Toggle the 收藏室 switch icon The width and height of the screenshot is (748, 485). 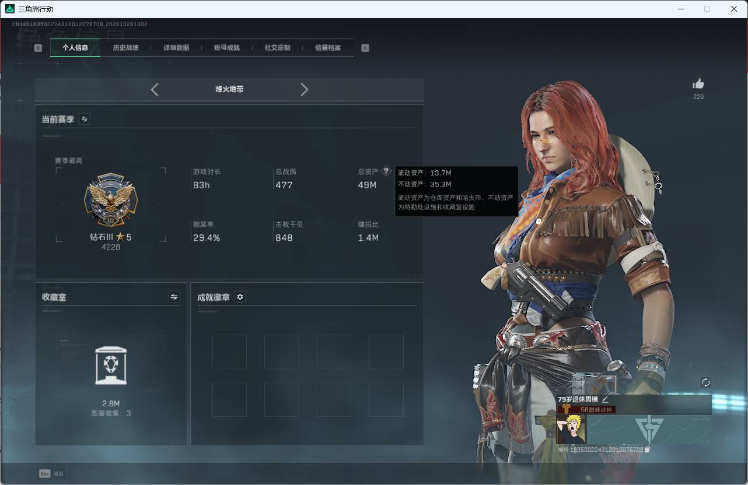coord(174,297)
